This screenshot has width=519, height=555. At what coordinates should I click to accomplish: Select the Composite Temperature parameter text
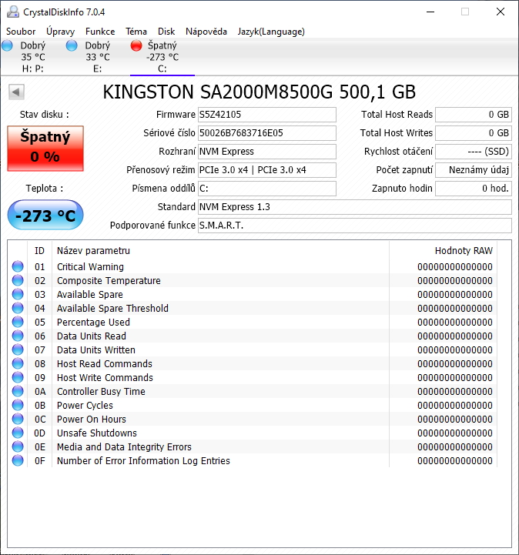click(109, 280)
